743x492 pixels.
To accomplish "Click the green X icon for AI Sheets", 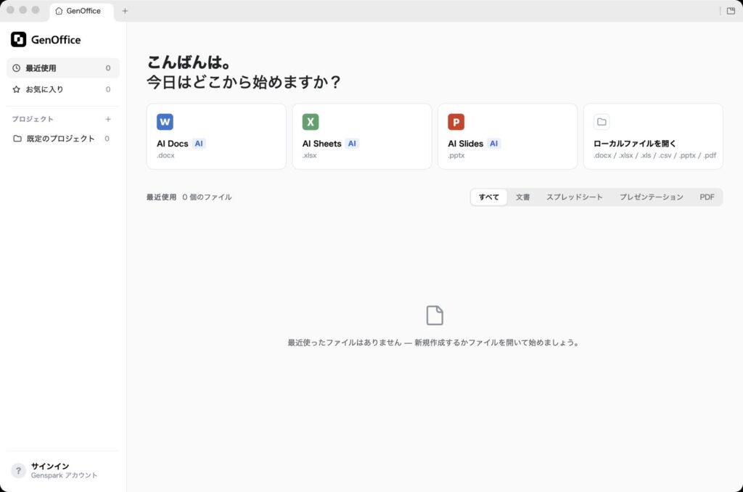I will 311,122.
